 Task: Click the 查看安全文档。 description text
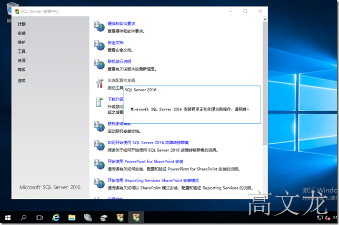coord(120,50)
